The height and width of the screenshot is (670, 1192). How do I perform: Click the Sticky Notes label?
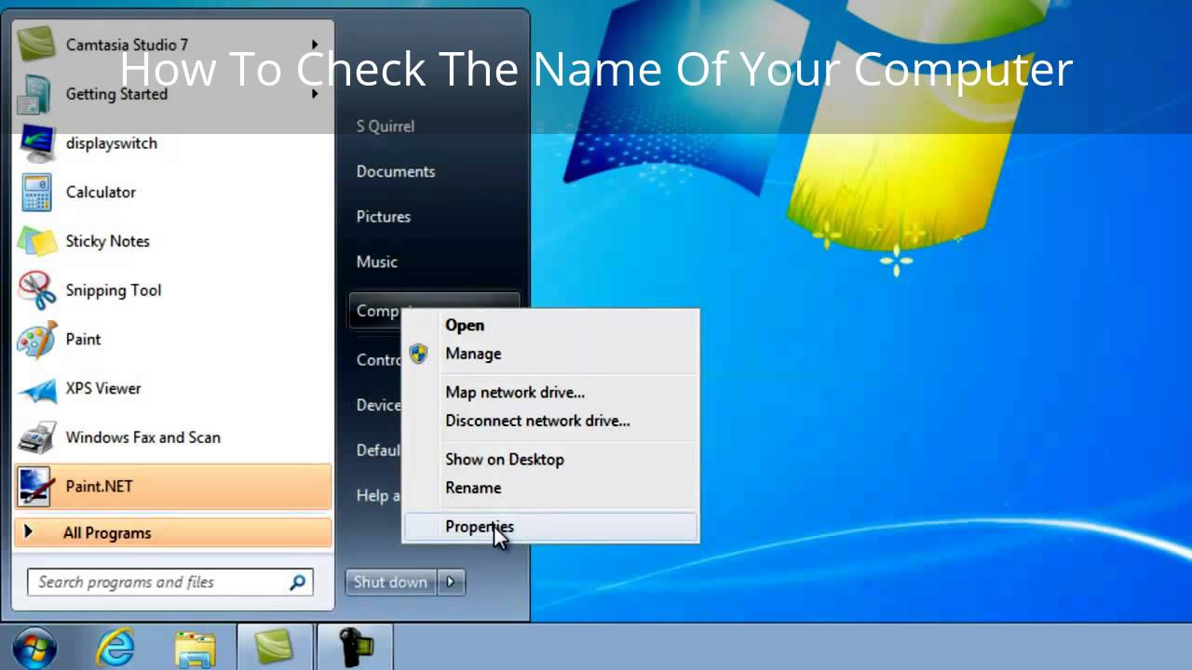(x=108, y=241)
